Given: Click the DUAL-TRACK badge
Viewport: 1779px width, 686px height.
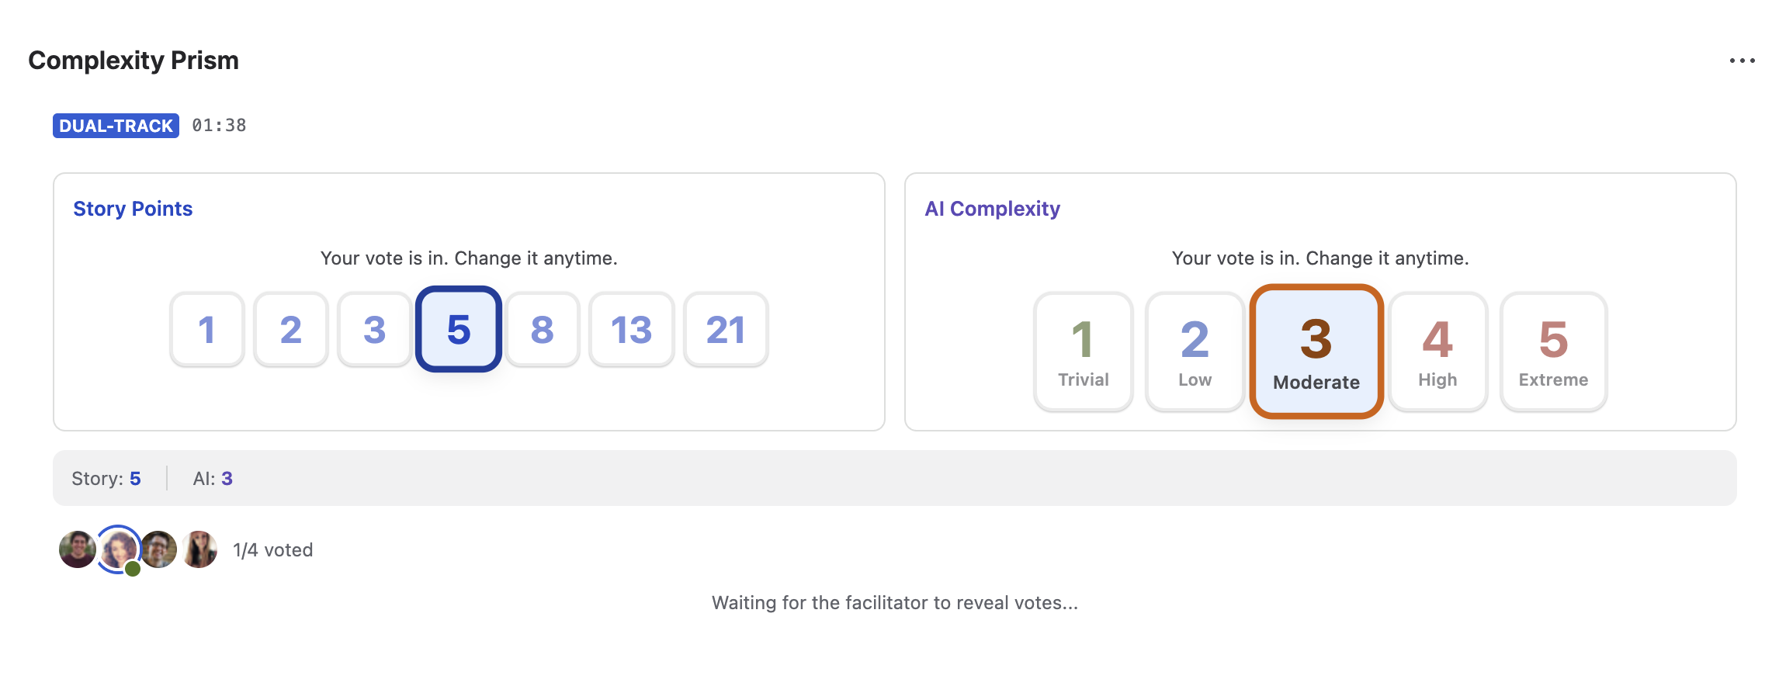Looking at the screenshot, I should tap(116, 126).
